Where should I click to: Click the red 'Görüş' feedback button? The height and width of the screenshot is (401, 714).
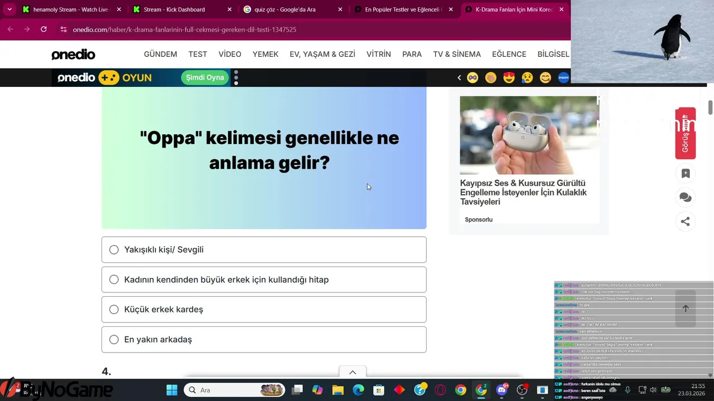point(686,133)
